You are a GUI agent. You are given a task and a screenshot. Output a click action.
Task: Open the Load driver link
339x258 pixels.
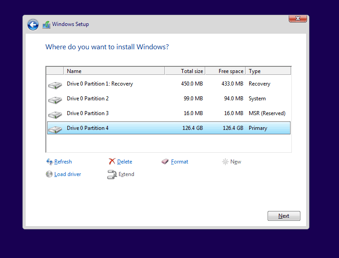tap(67, 174)
